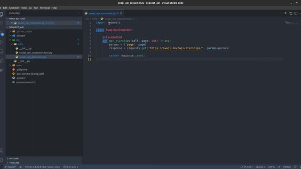Click Python language mode in status bar
The width and height of the screenshot is (301, 169).
click(x=287, y=167)
